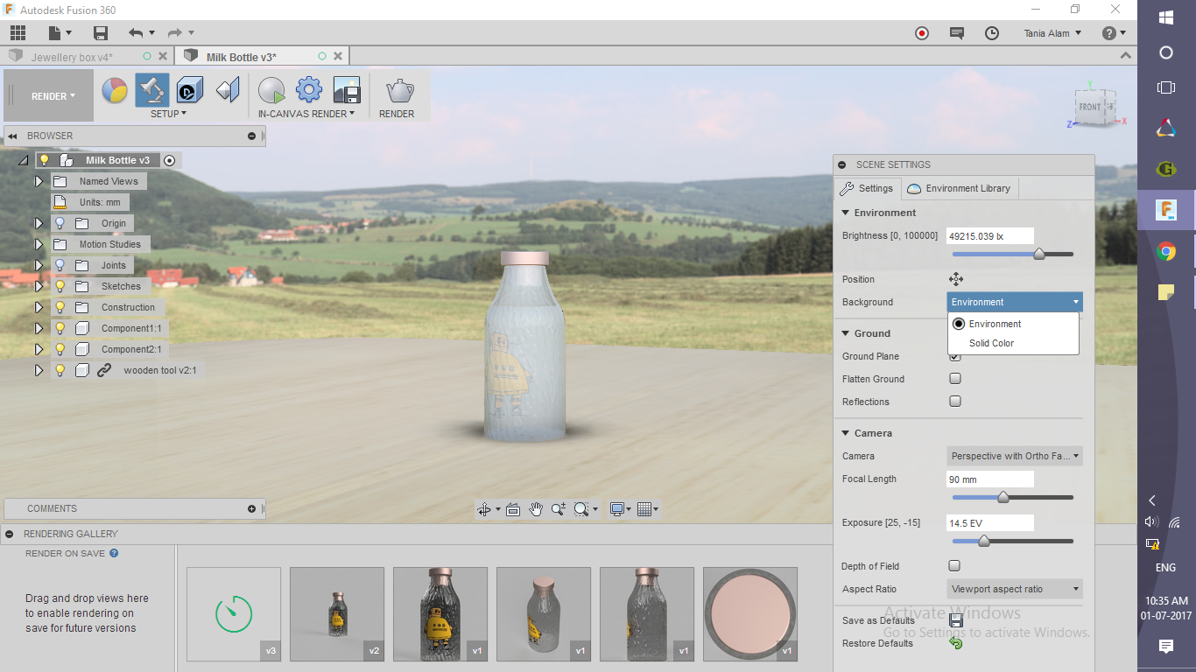Switch to the Jewellery box v4 tab
This screenshot has width=1196, height=672.
coord(72,57)
